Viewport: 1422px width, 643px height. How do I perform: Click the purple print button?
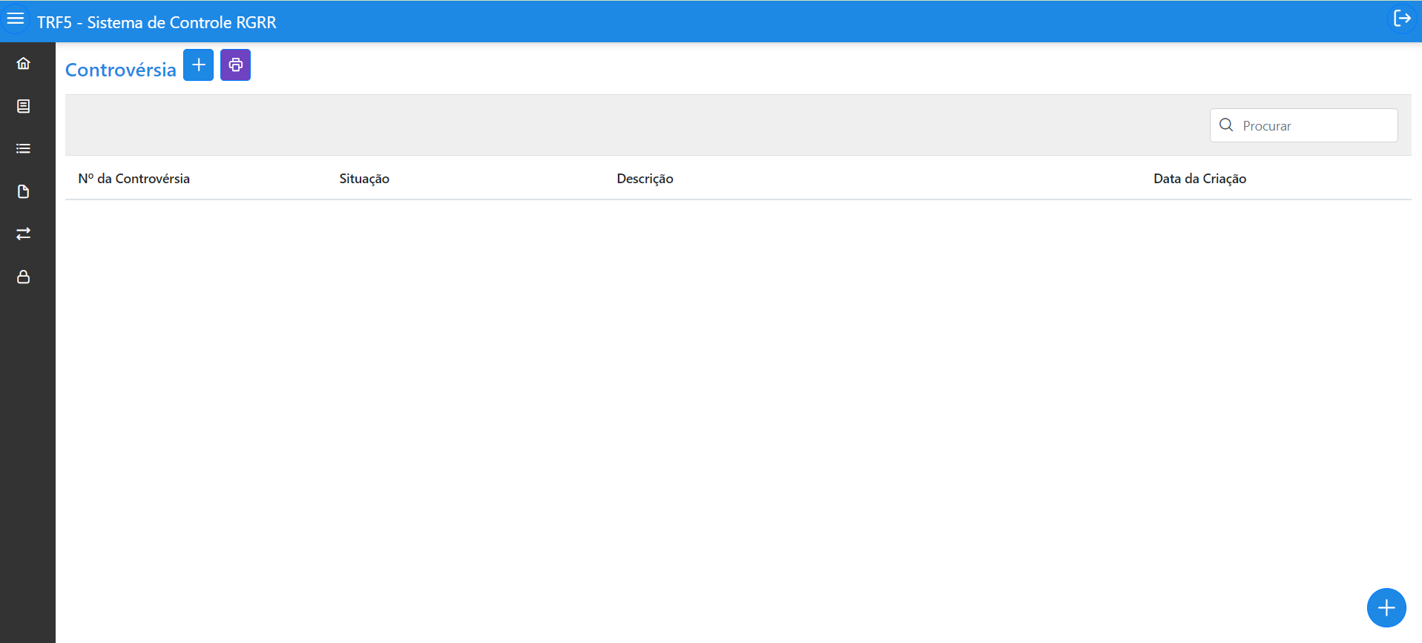click(235, 65)
